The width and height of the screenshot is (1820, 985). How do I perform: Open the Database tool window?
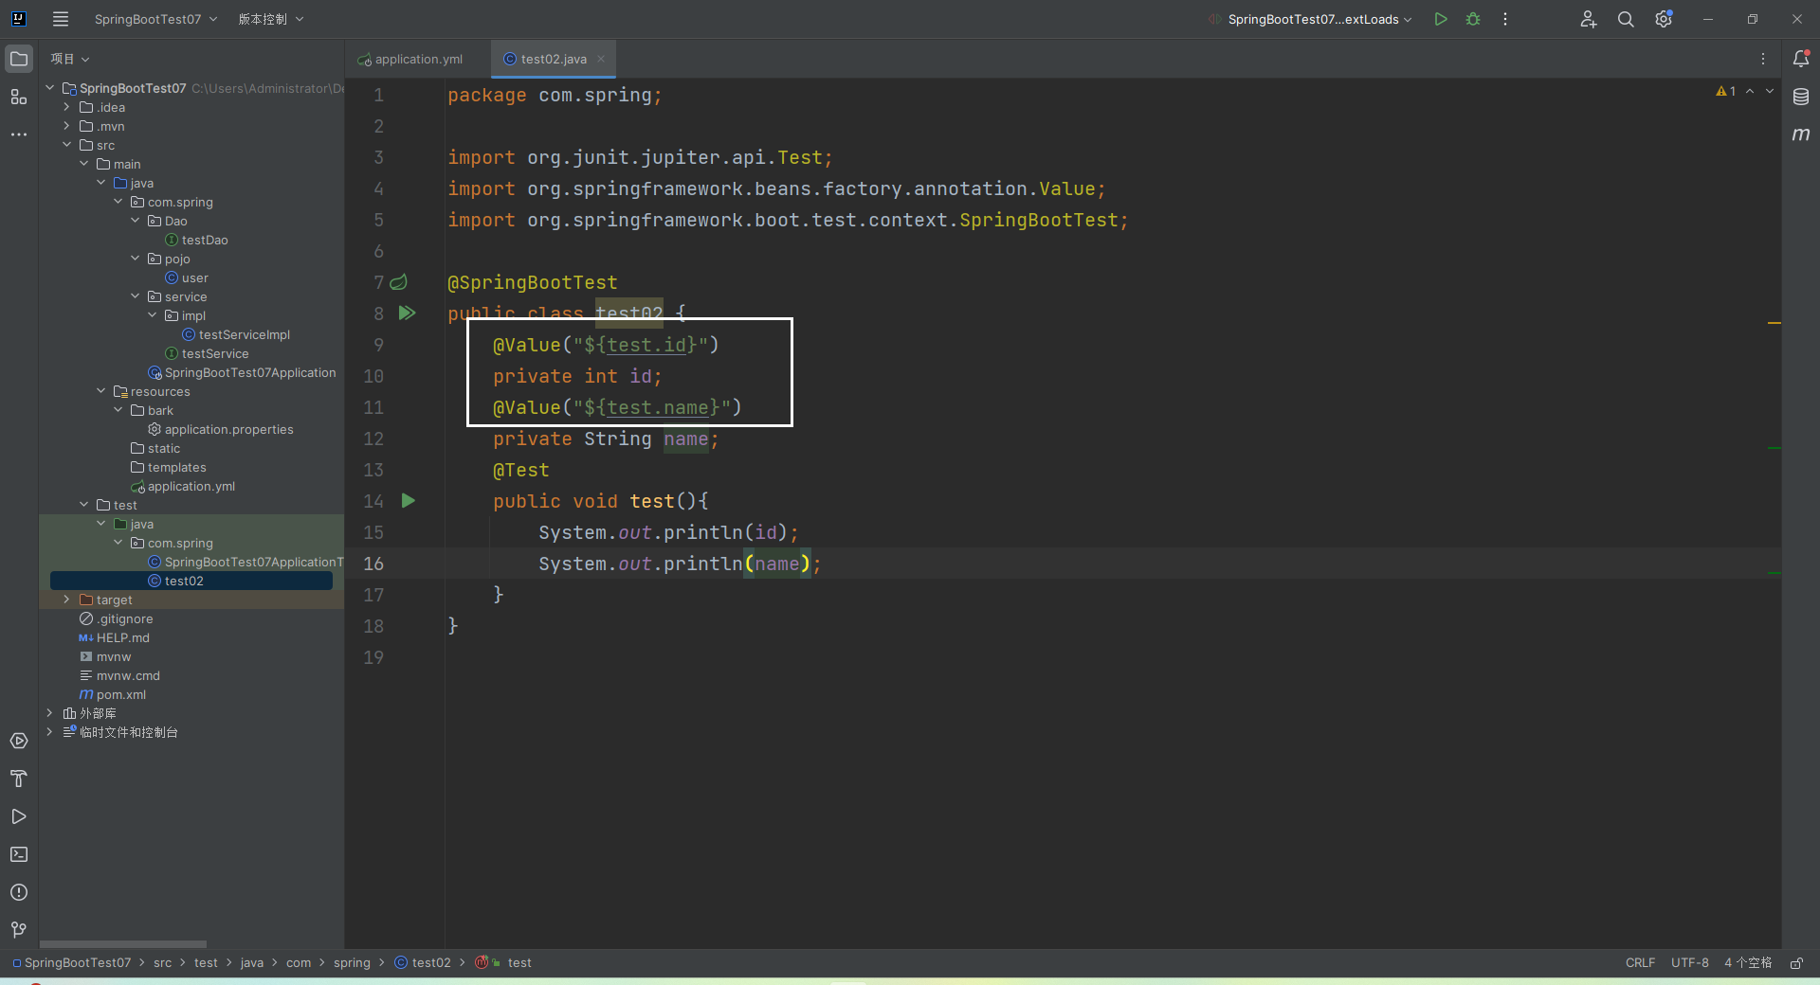point(1801,97)
